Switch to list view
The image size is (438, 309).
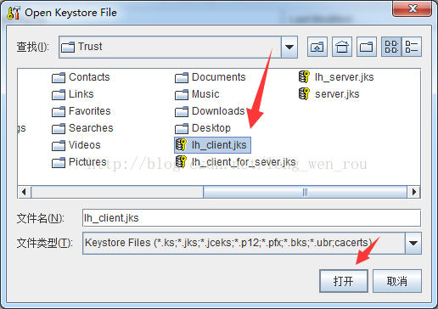coord(391,47)
